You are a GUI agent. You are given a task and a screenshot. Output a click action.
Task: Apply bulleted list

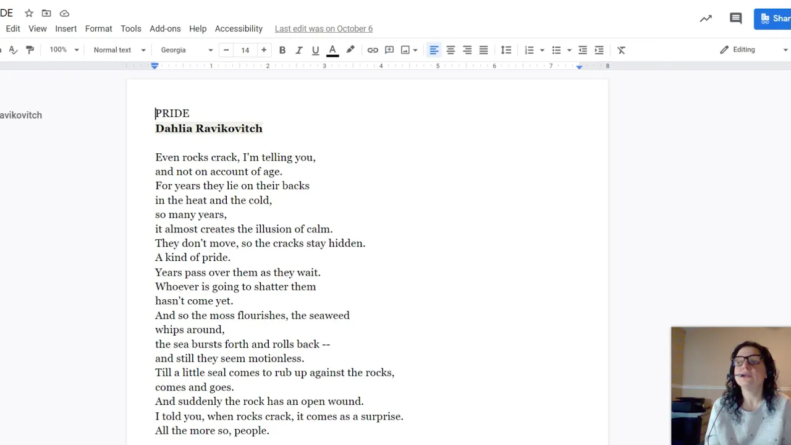[x=556, y=50]
